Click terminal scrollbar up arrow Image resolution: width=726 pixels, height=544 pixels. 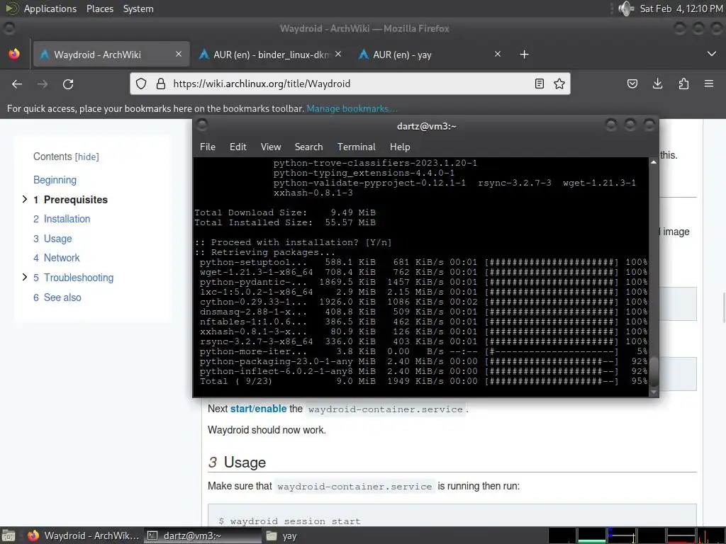coord(653,162)
